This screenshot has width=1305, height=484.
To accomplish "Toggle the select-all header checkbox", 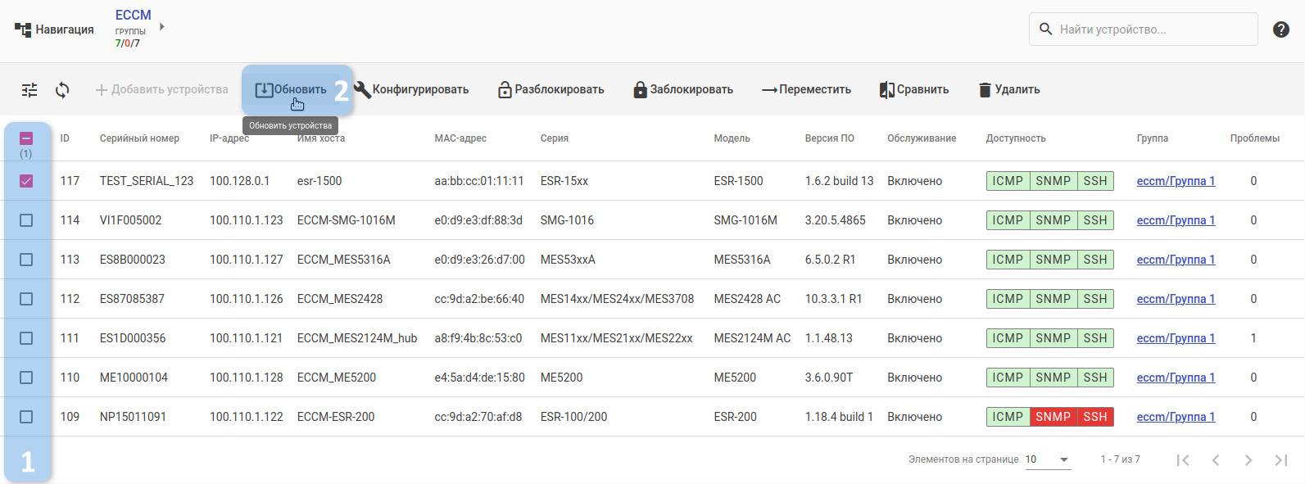I will point(26,138).
